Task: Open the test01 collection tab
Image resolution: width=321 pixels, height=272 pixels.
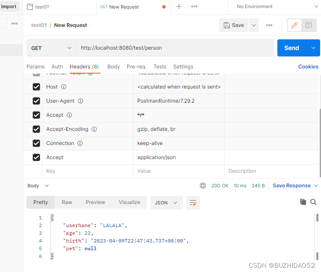Action: tap(59, 7)
